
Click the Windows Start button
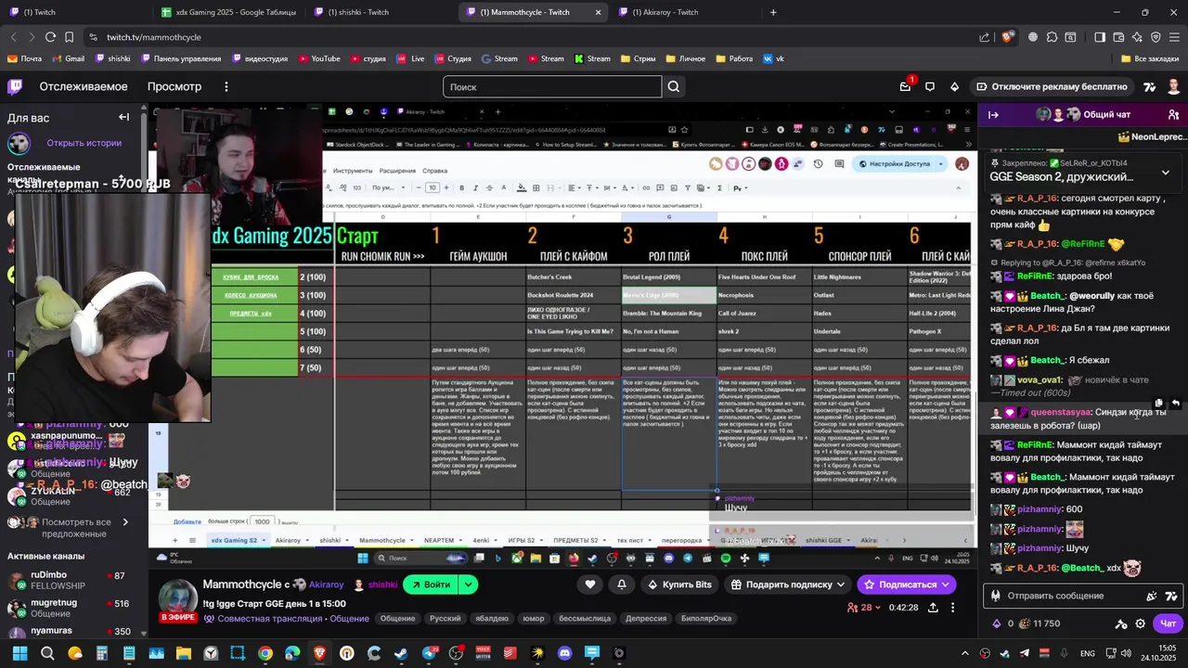[x=19, y=653]
